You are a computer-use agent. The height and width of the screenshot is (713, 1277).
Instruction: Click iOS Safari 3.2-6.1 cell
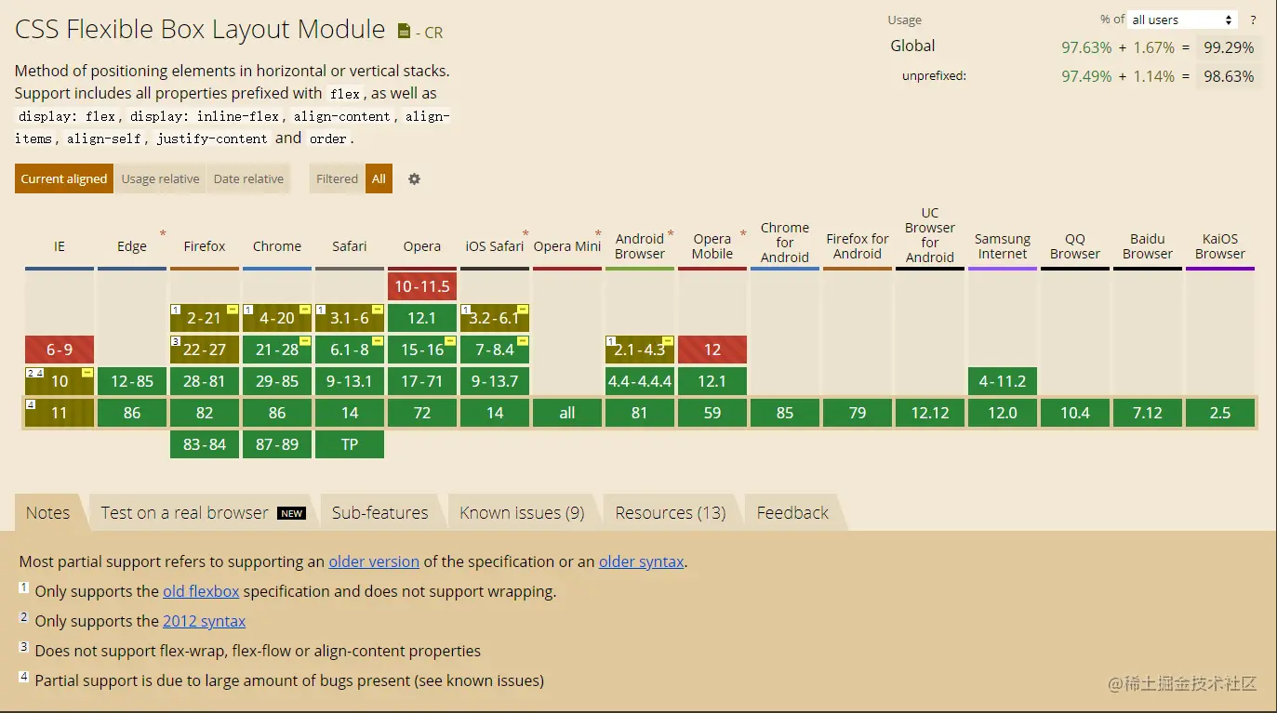tap(495, 318)
